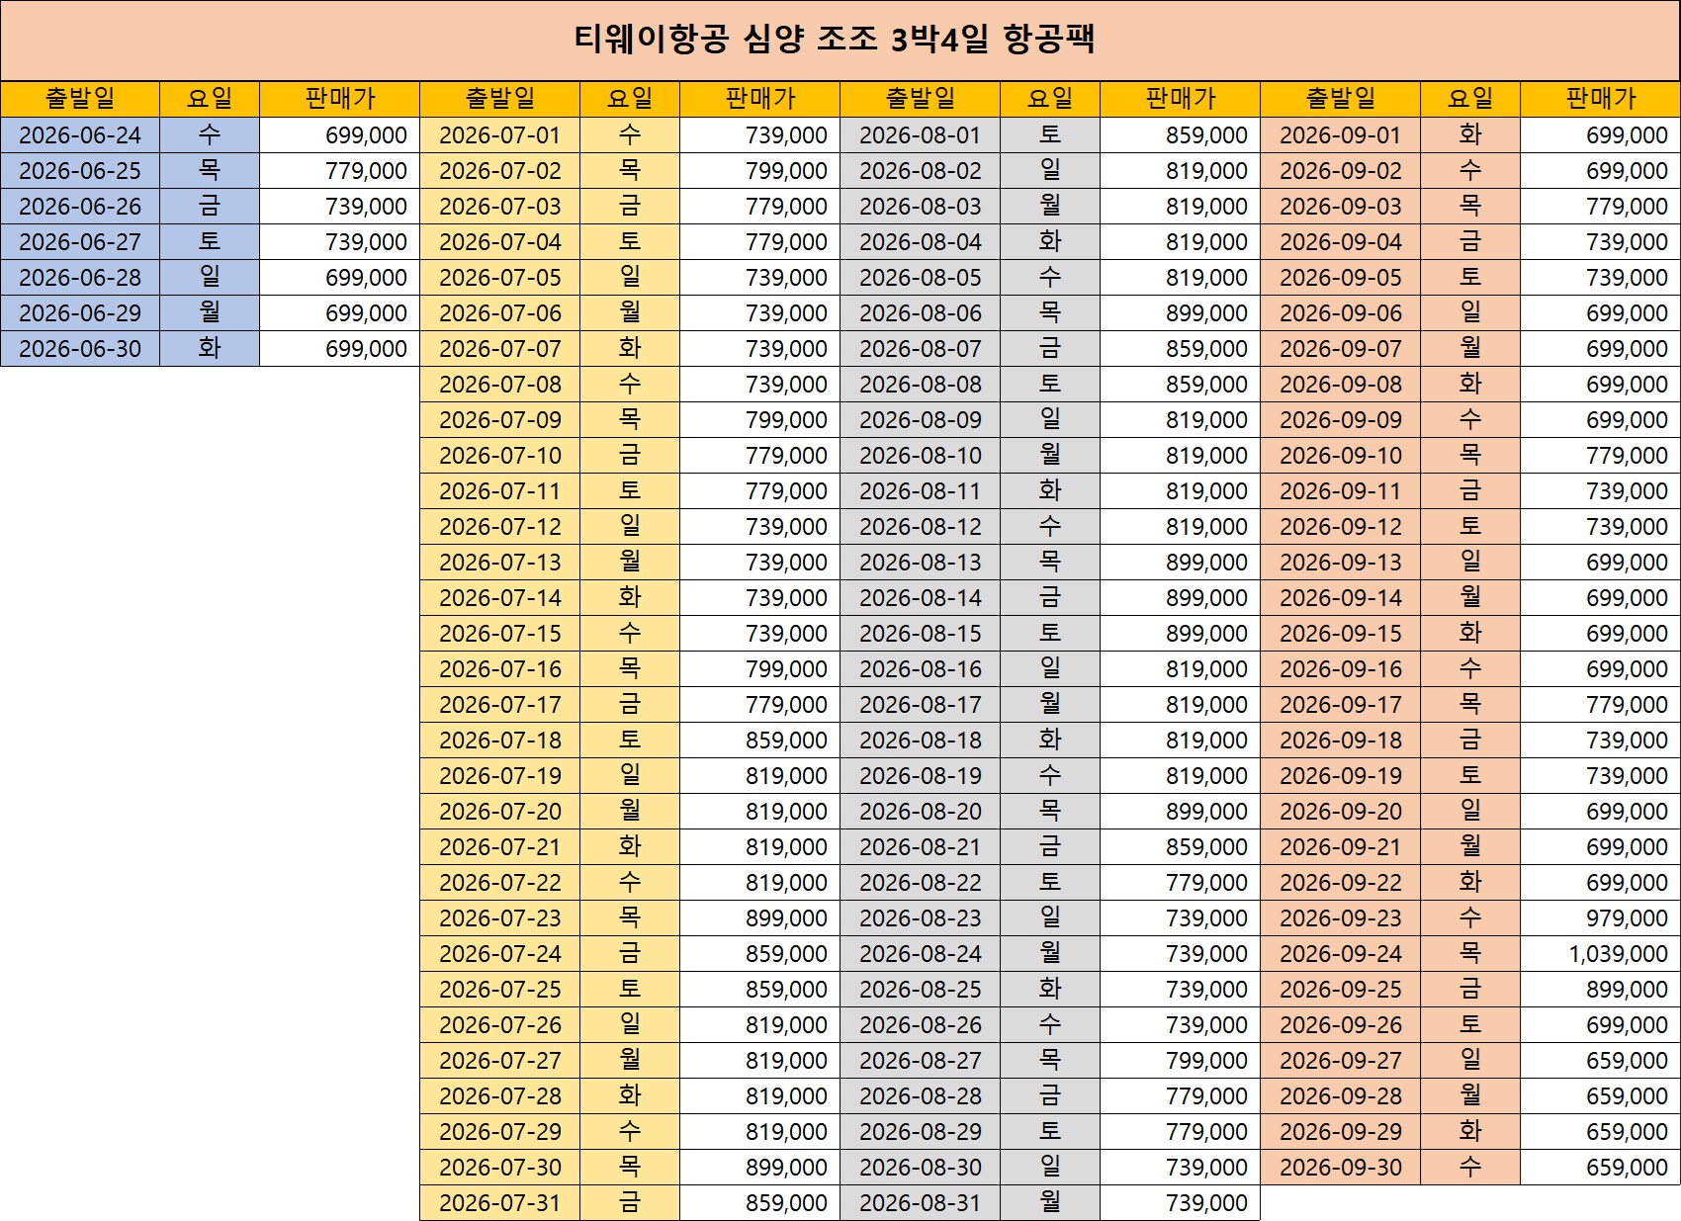The image size is (1681, 1221).
Task: Select date cell 2026-08-15
Action: pyautogui.click(x=920, y=634)
